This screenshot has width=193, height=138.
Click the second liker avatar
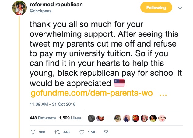[100, 118]
